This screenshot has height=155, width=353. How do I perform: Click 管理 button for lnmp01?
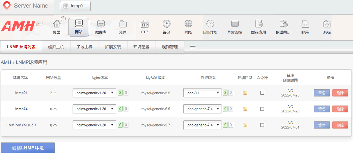[322, 93]
